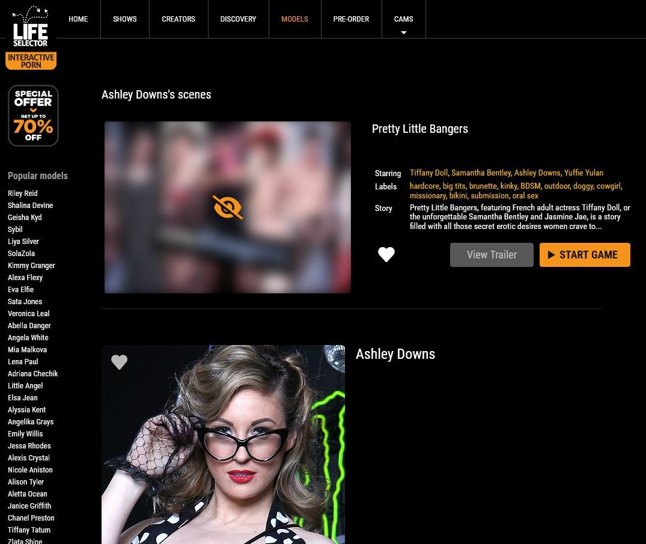The width and height of the screenshot is (646, 544).
Task: Open Angela White in popular models
Action: pyautogui.click(x=28, y=338)
